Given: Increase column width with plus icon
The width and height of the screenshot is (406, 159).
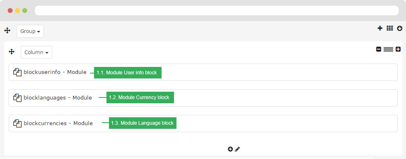Looking at the screenshot, I should click(398, 49).
